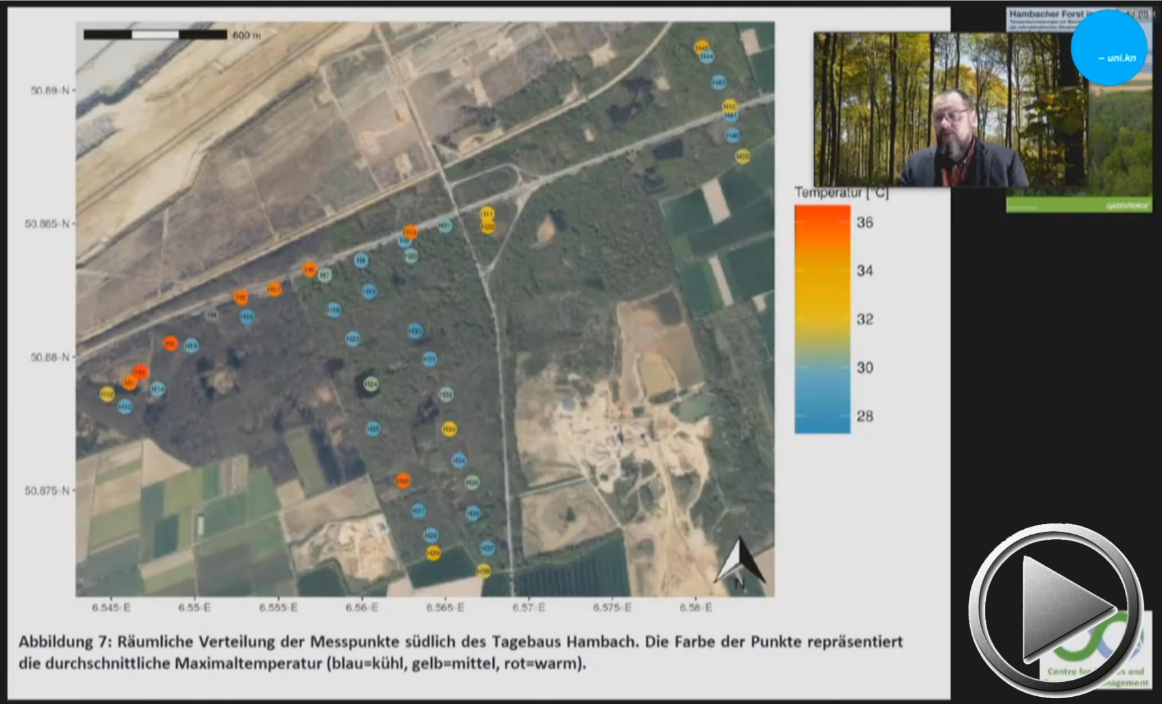Click blue measurement point H16
This screenshot has height=704, width=1162.
[x=247, y=317]
